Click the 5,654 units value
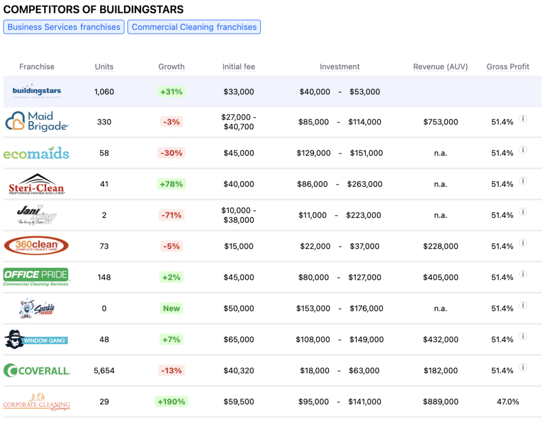Viewport: 545px width, 425px height. click(104, 370)
